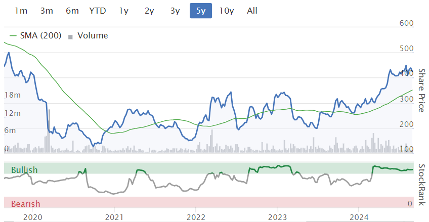The height and width of the screenshot is (222, 429).
Task: Click the 200 price axis label
Action: pyautogui.click(x=406, y=124)
